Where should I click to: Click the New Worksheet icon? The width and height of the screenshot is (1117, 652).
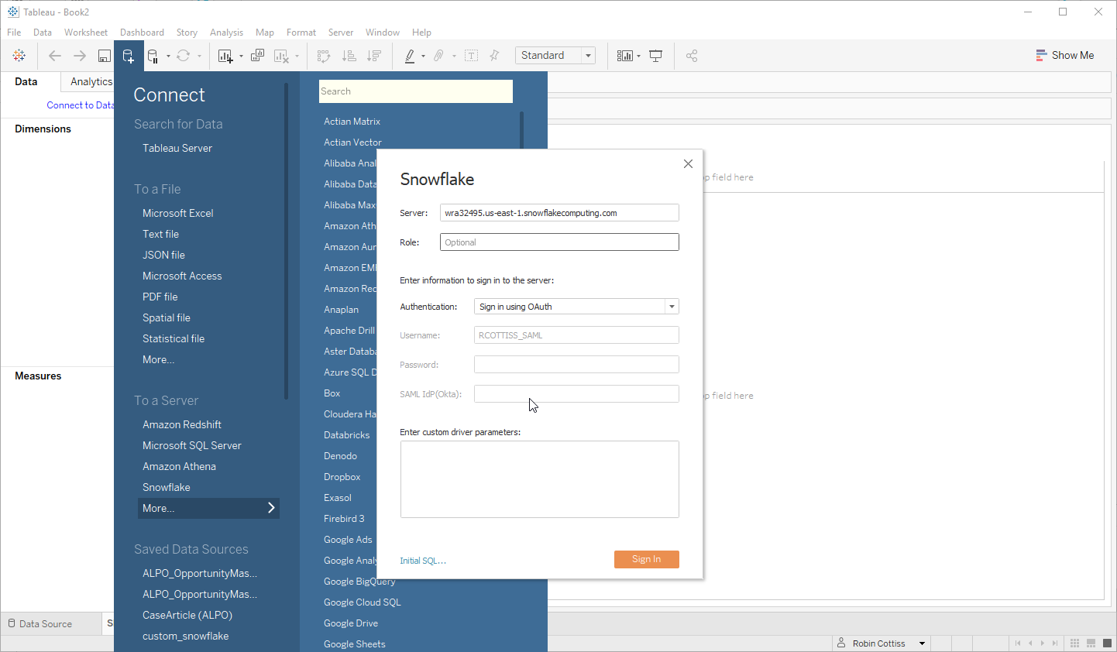(x=225, y=56)
